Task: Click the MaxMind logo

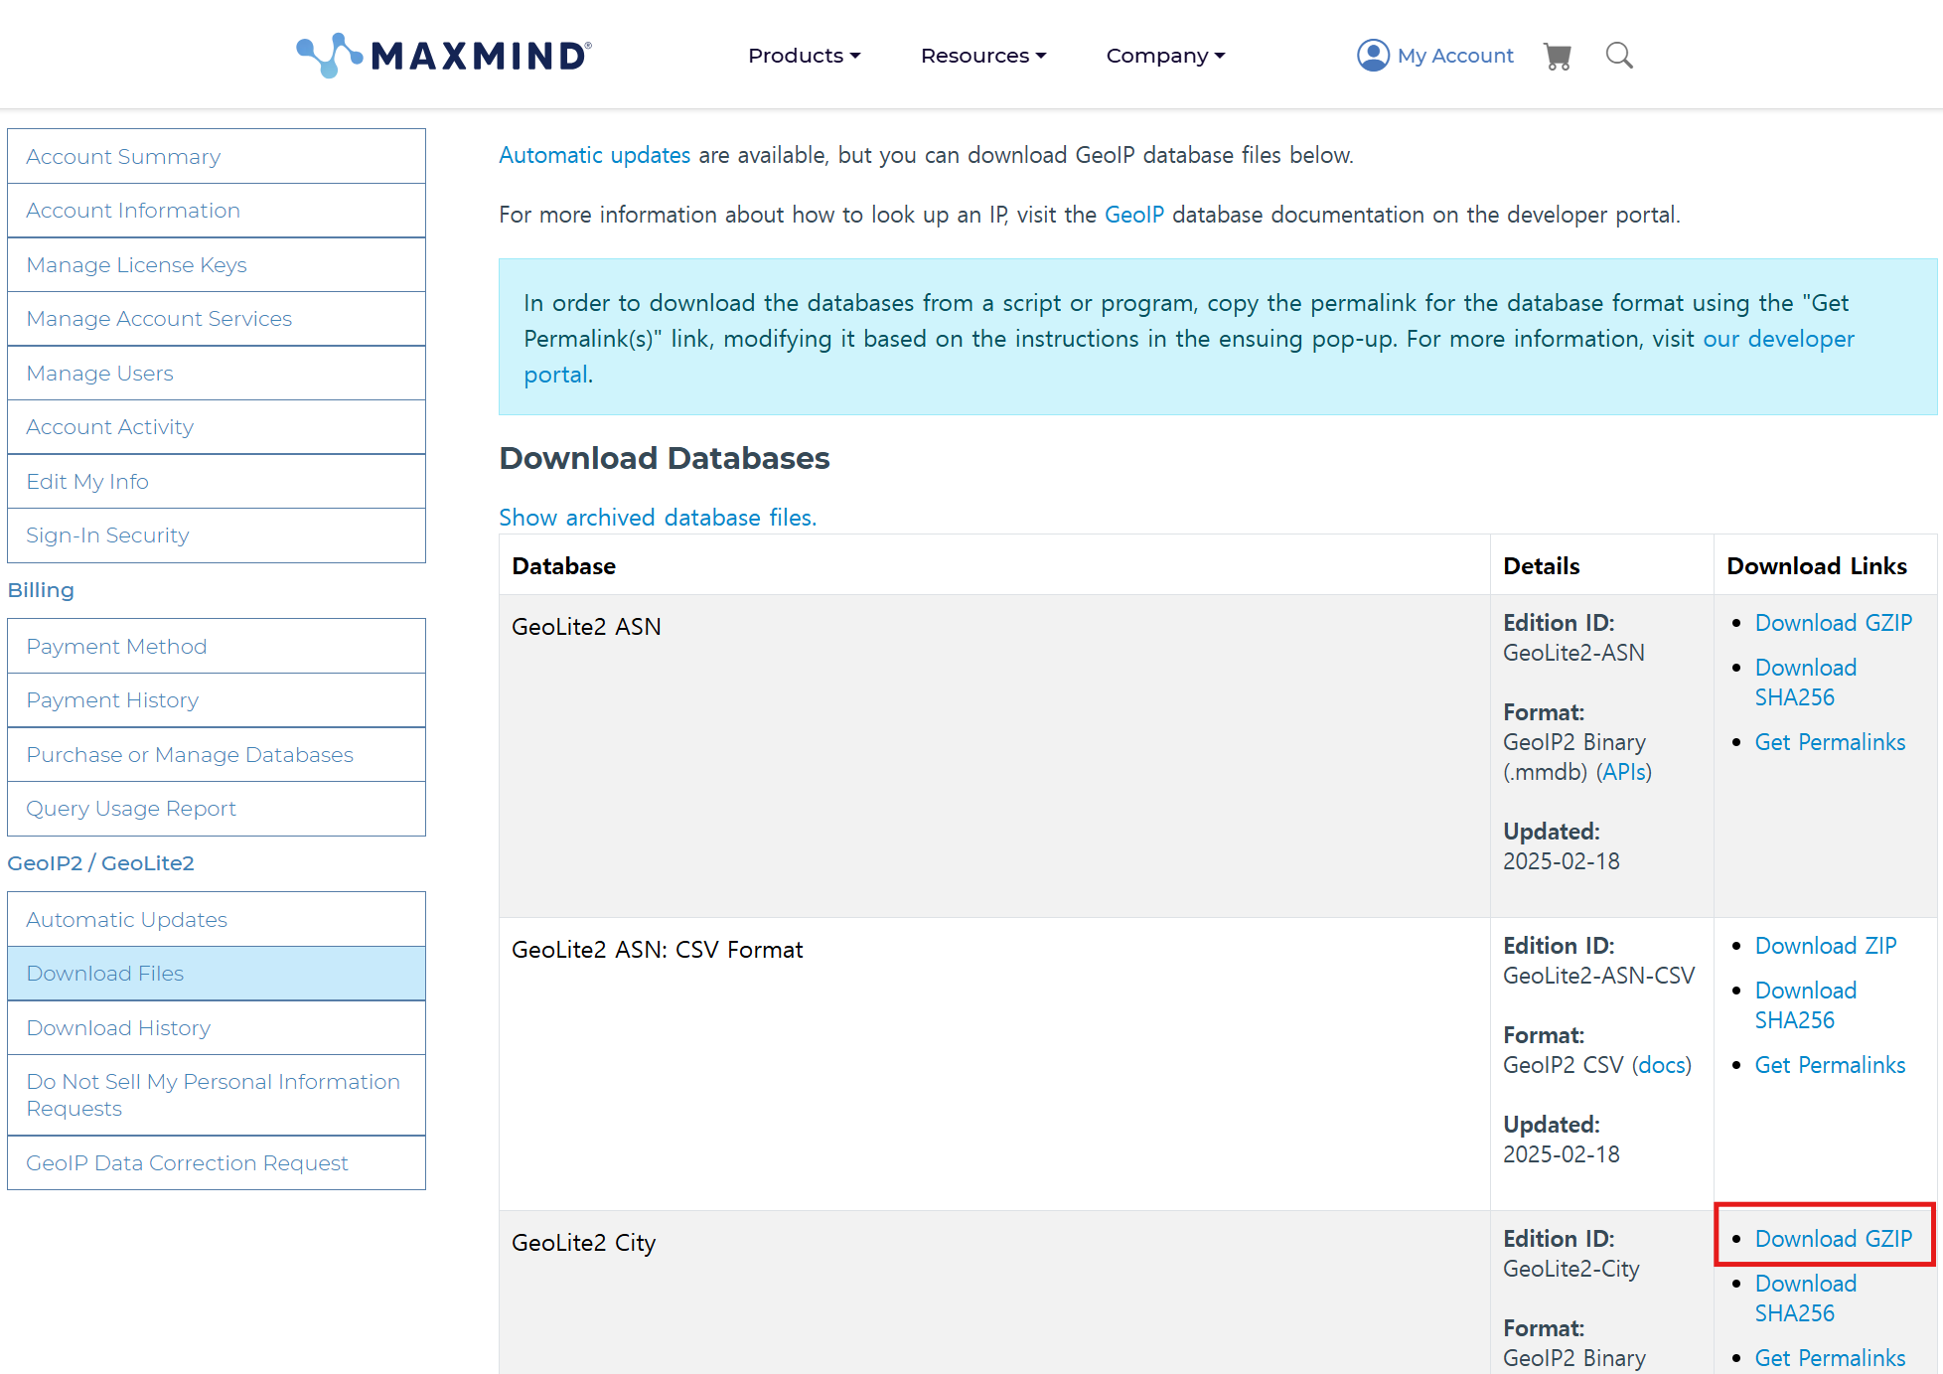Action: [x=444, y=55]
